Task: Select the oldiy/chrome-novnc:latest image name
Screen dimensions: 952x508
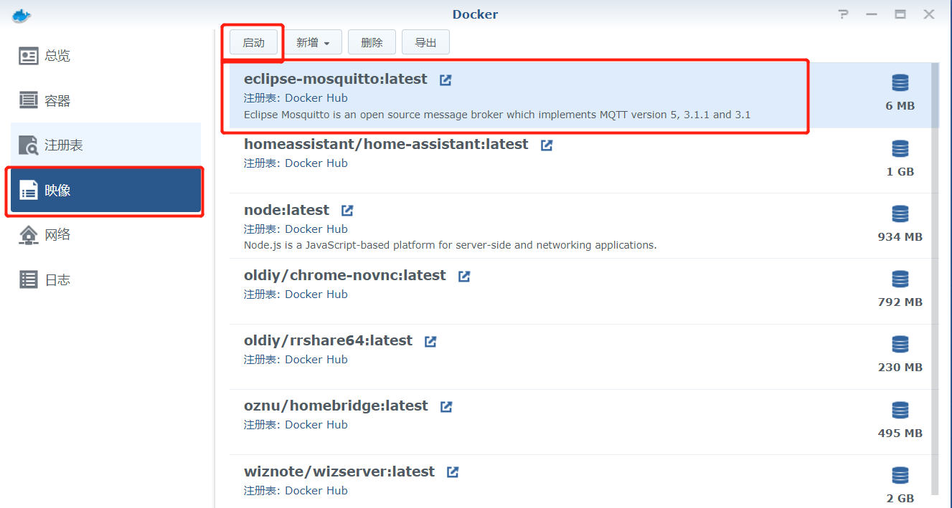Action: pyautogui.click(x=345, y=275)
